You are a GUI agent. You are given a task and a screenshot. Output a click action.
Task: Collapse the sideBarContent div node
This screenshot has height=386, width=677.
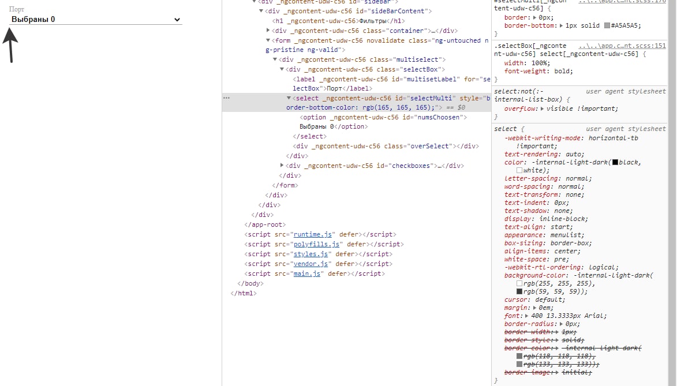click(261, 11)
